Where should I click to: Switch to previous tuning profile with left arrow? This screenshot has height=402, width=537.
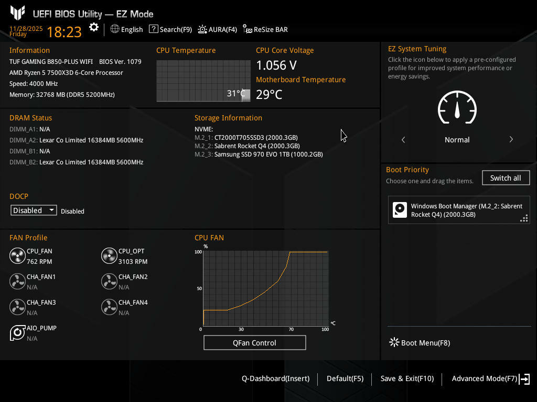[x=403, y=140]
